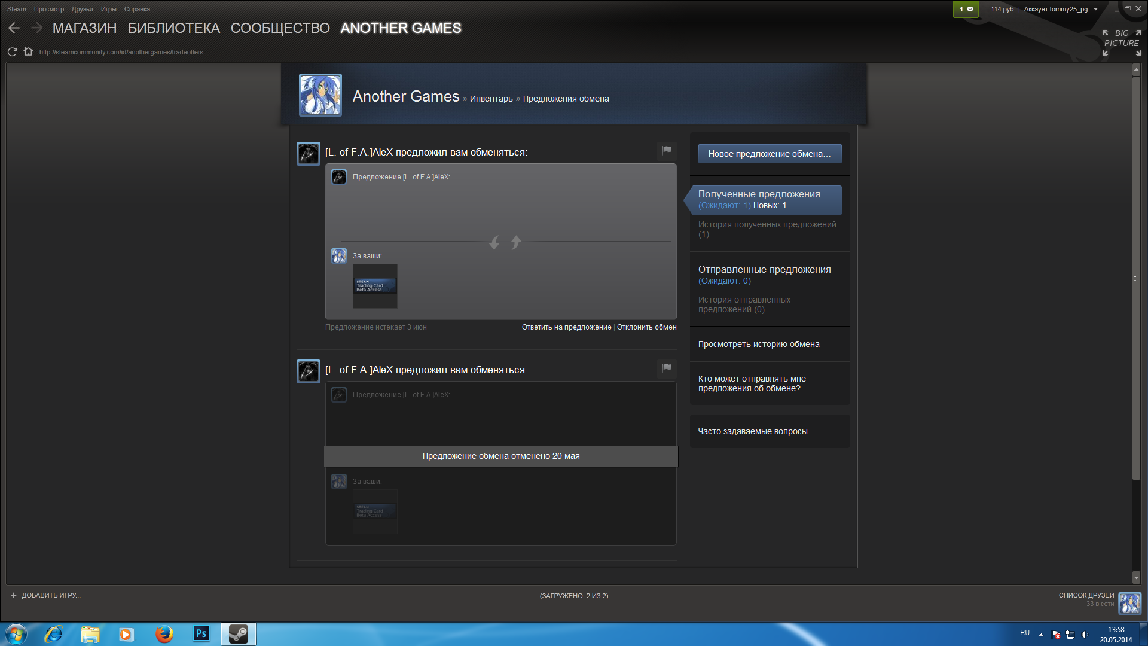Click Отклонить обмен
1148x646 pixels.
pos(647,327)
